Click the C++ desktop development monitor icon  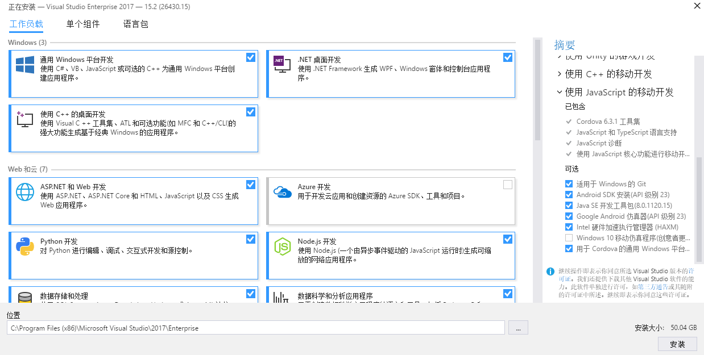pos(25,119)
